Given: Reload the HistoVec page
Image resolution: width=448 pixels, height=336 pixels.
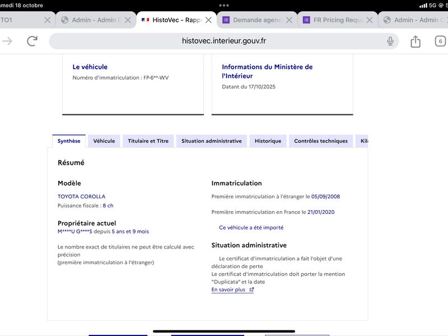Looking at the screenshot, I should [32, 41].
